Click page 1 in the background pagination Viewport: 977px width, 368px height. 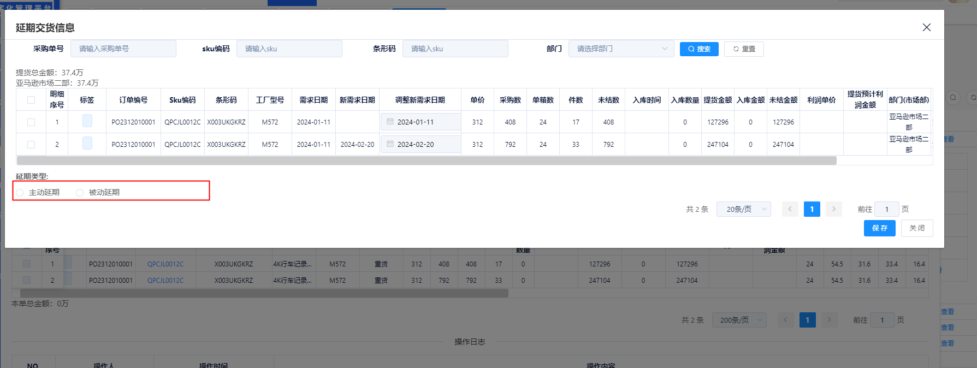coord(807,320)
